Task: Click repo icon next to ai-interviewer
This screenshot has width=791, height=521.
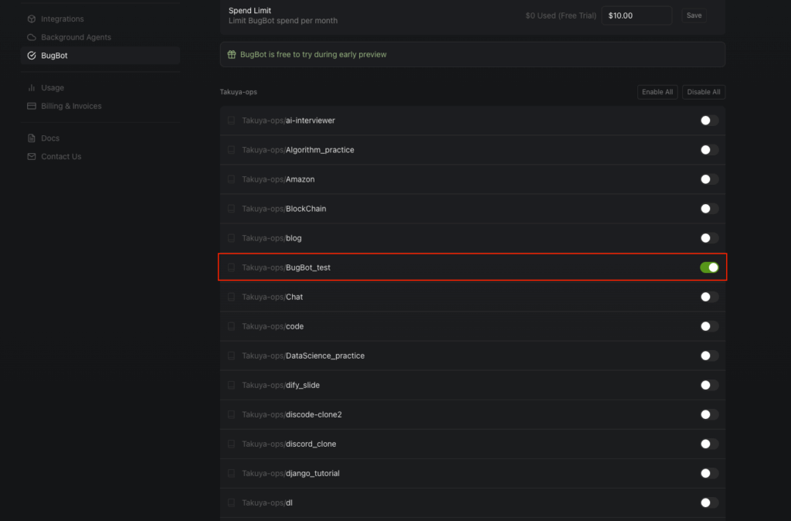Action: 231,121
